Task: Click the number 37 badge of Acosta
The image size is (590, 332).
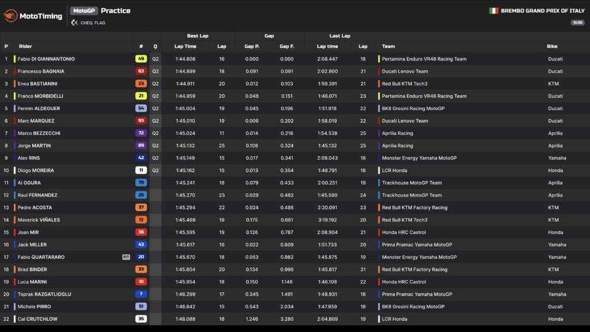Action: click(141, 207)
